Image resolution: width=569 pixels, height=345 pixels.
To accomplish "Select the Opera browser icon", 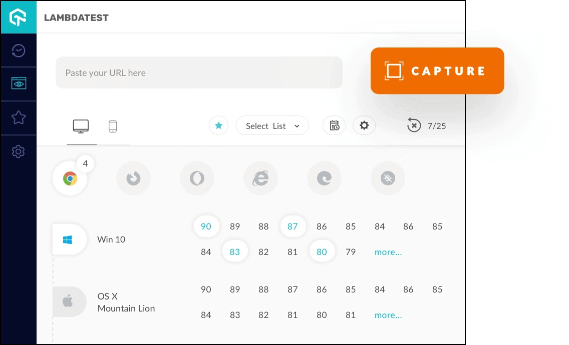I will click(x=197, y=177).
